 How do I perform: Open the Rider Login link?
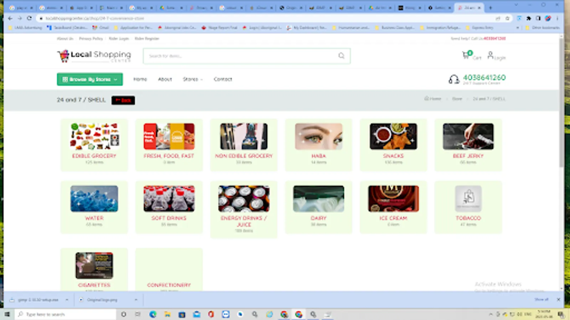pos(119,38)
